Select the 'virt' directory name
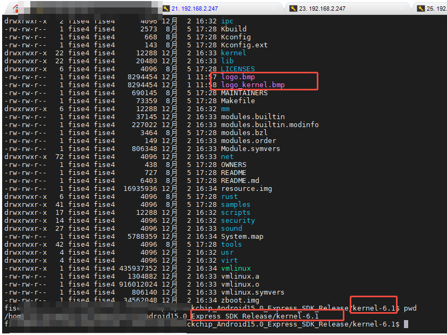 (x=230, y=261)
